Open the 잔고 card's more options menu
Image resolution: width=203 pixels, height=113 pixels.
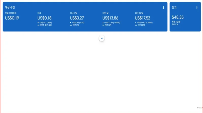click(x=197, y=8)
